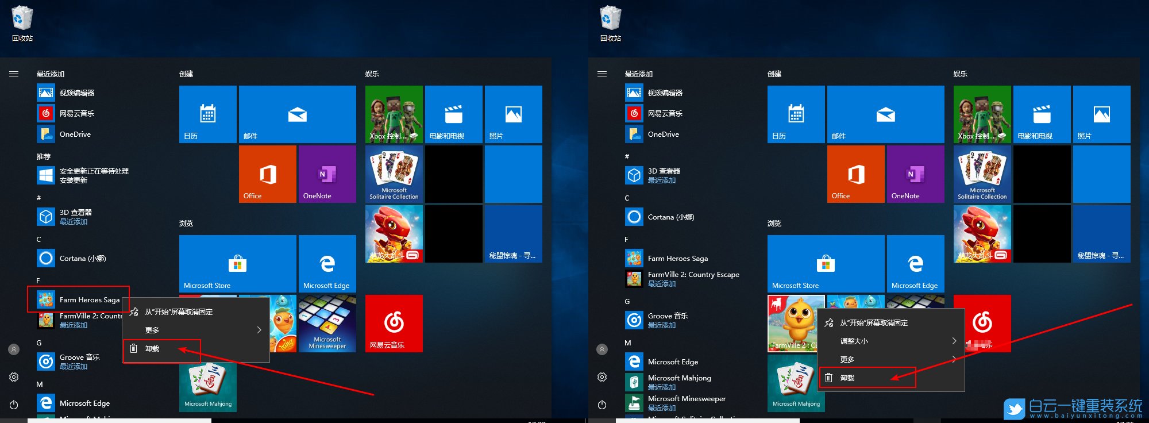Open Xbox 控制台 tile in left screenshot
The height and width of the screenshot is (423, 1149).
click(x=394, y=114)
